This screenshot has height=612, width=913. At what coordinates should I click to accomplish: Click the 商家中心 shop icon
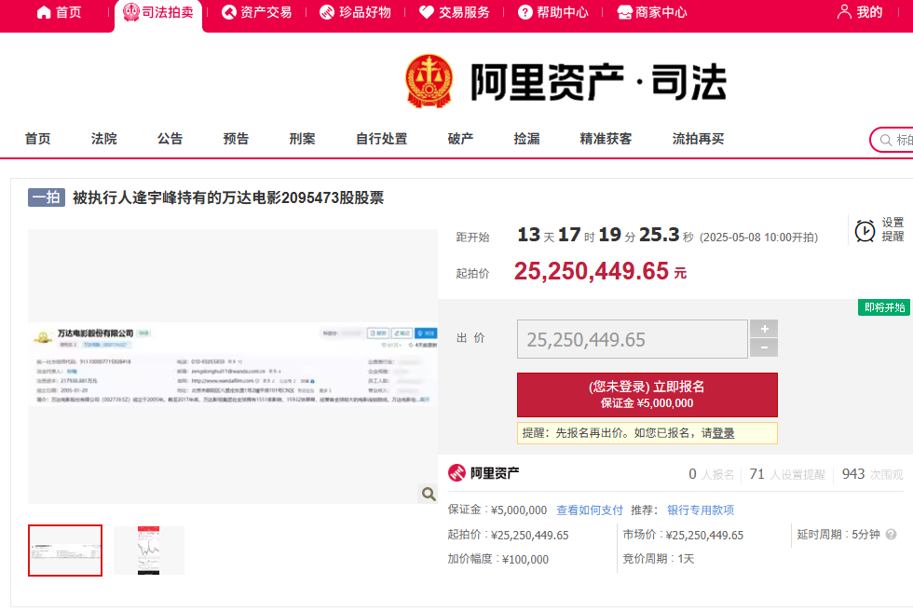pyautogui.click(x=624, y=12)
